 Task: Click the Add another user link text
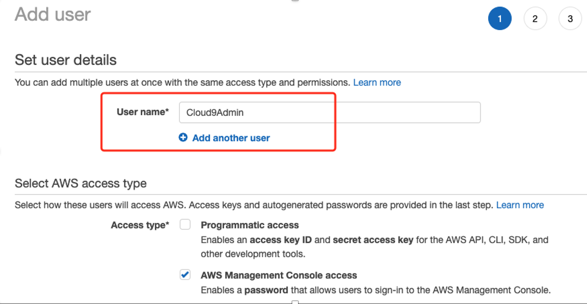click(231, 138)
